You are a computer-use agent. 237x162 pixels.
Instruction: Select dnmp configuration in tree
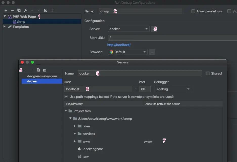click(x=42, y=21)
